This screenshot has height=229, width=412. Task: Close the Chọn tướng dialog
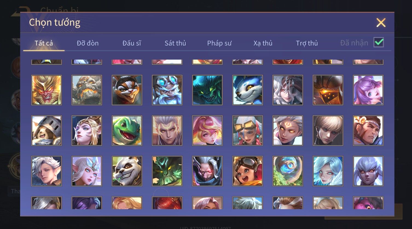(381, 23)
